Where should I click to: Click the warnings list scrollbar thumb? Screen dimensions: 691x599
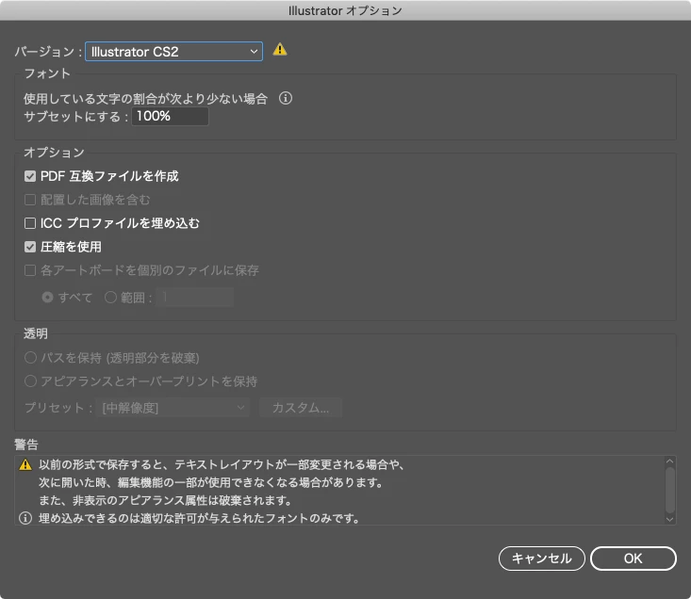tap(670, 491)
